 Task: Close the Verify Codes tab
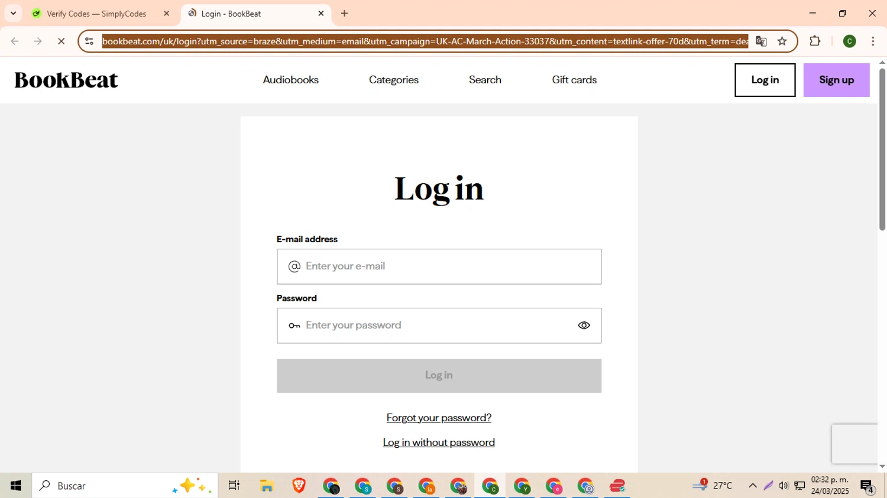tap(166, 14)
